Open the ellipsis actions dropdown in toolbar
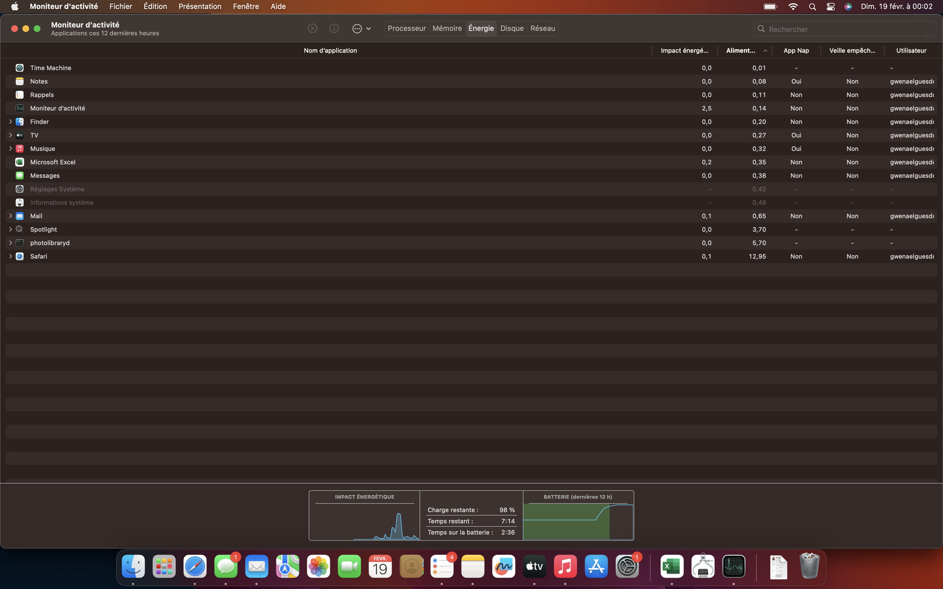The width and height of the screenshot is (943, 589). tap(361, 28)
